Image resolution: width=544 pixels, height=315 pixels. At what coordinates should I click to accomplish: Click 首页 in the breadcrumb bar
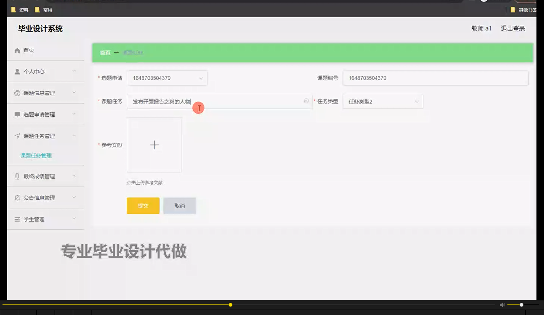(105, 52)
